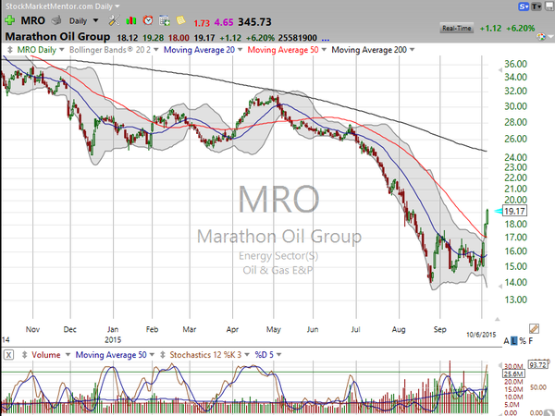Expand the MRO Daily plot dropdown arrow

tap(62, 50)
